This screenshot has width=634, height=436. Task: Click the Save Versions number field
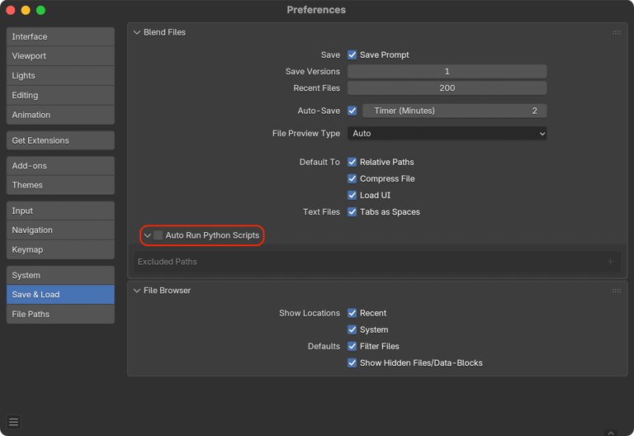[x=447, y=71]
